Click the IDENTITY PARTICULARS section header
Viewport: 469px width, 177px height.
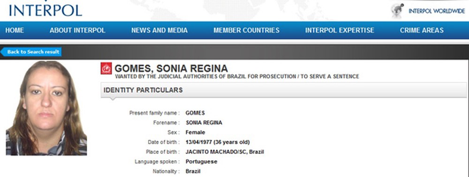[284, 90]
